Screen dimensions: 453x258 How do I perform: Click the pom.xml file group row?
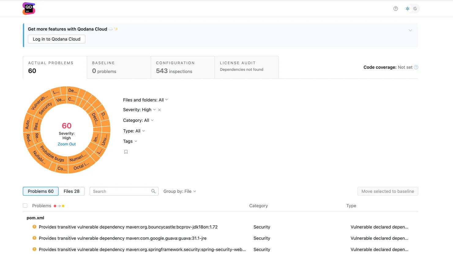(35, 218)
